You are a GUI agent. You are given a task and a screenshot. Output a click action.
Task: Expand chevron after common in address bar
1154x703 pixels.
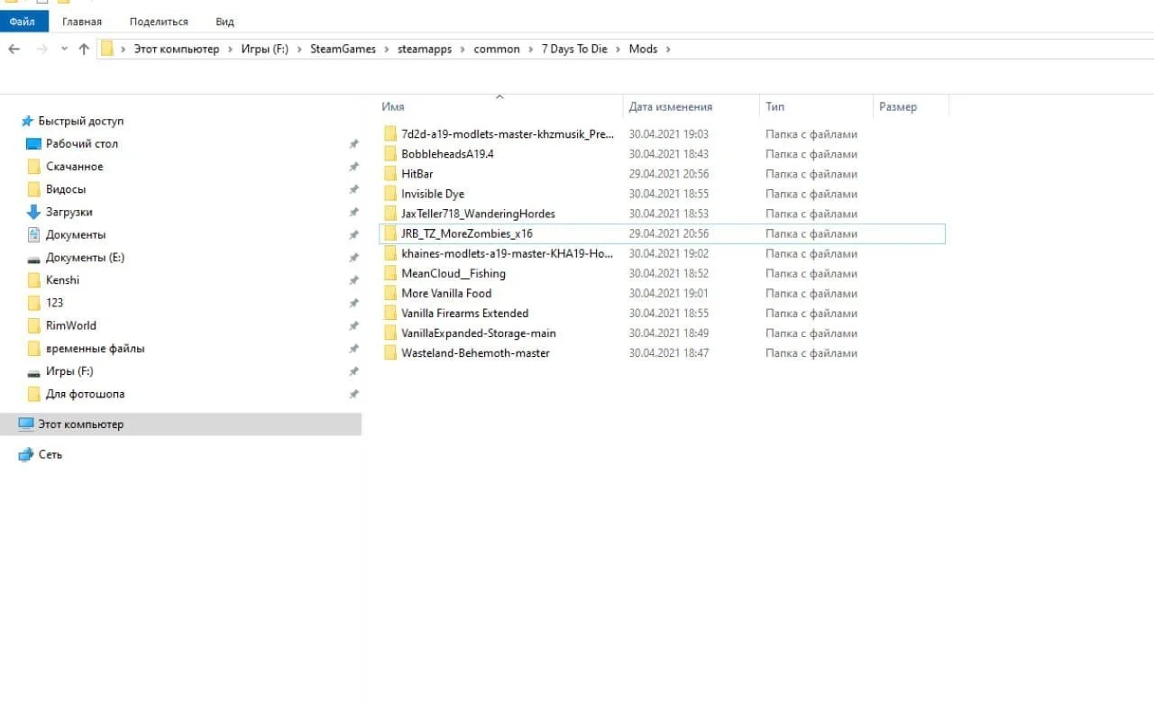click(x=530, y=49)
